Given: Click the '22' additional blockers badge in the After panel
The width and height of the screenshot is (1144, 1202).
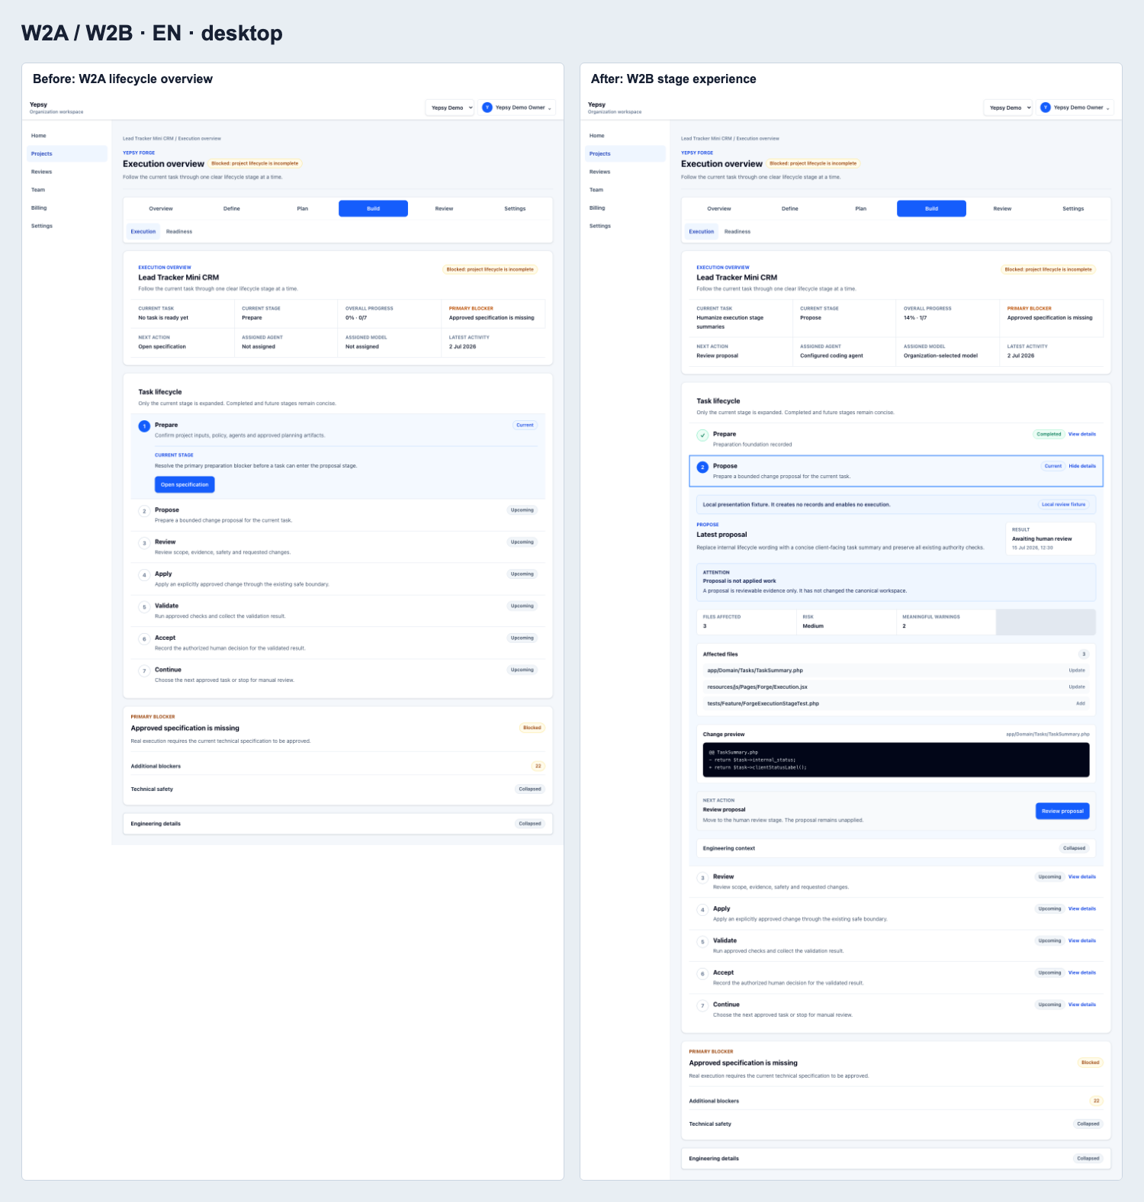Looking at the screenshot, I should [x=1096, y=1101].
